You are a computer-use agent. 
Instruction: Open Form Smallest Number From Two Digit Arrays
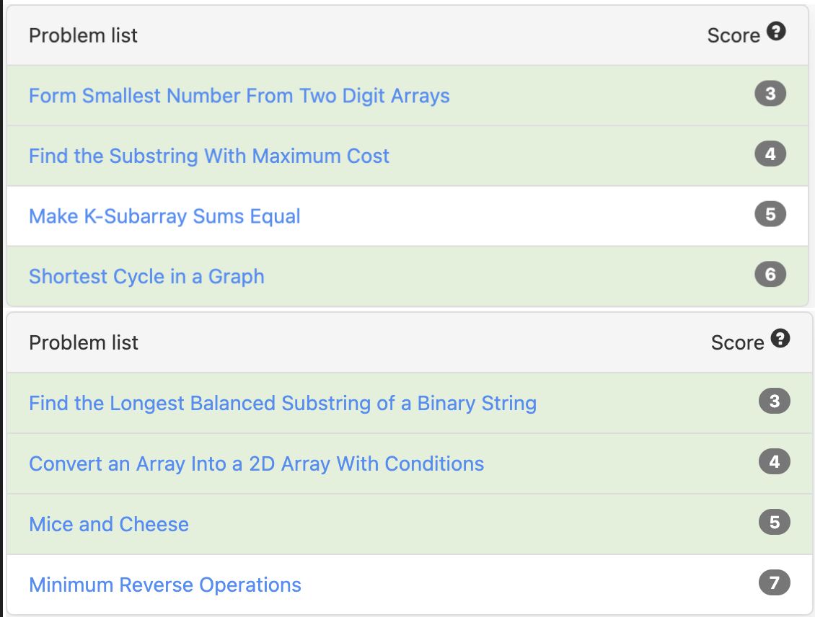pos(239,96)
